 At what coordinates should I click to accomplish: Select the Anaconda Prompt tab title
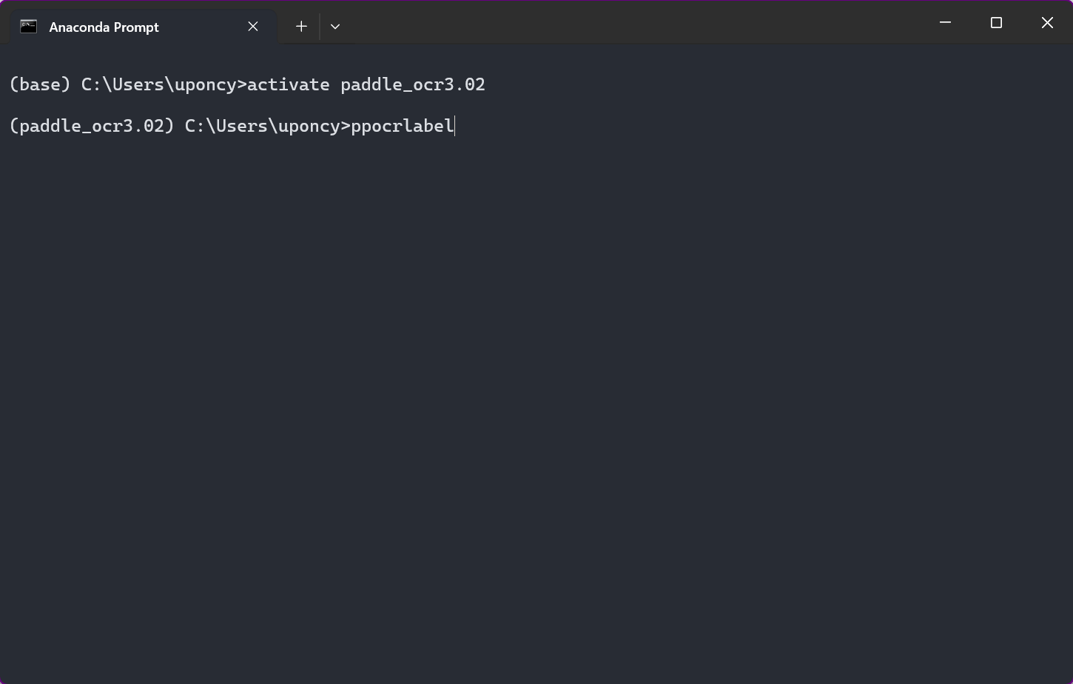click(x=104, y=27)
